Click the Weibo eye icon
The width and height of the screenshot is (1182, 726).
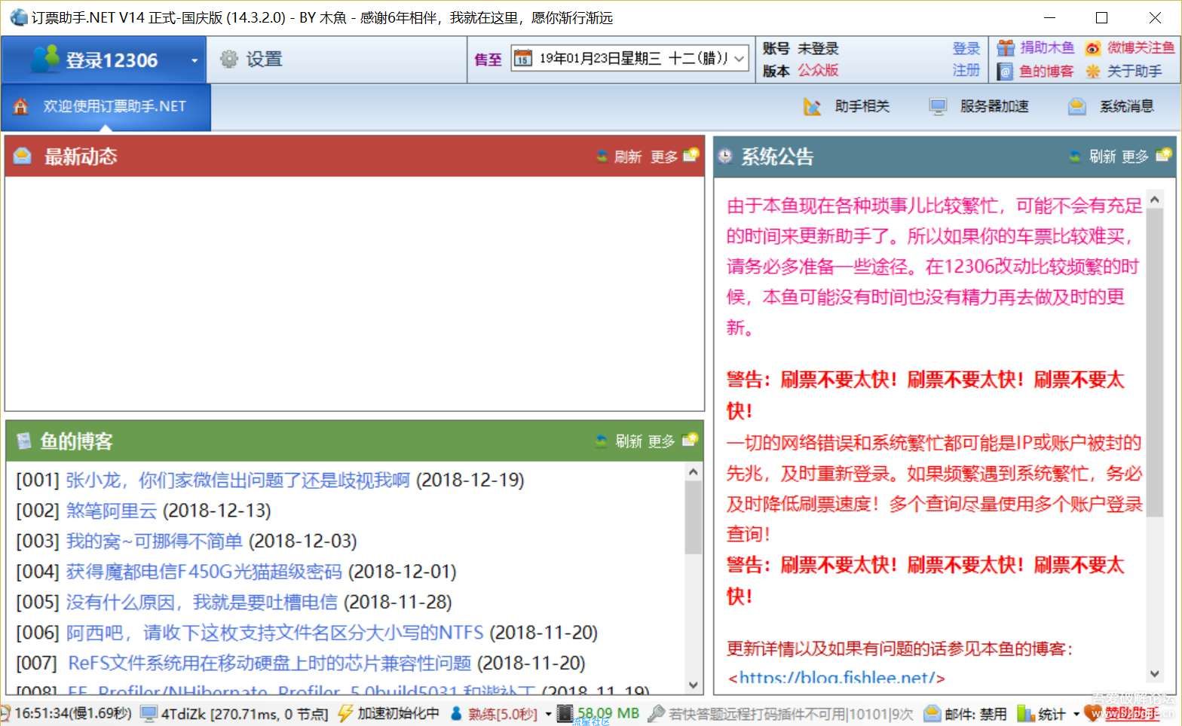point(1092,49)
